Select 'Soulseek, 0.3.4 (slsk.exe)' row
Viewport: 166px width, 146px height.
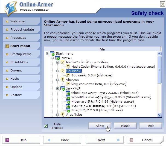(92, 75)
